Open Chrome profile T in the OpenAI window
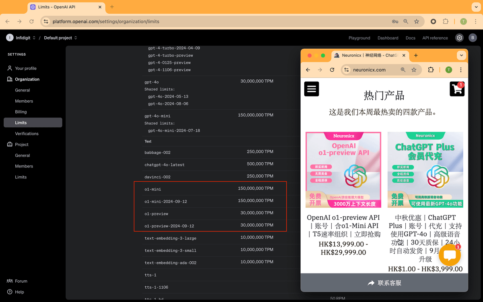 pyautogui.click(x=463, y=21)
